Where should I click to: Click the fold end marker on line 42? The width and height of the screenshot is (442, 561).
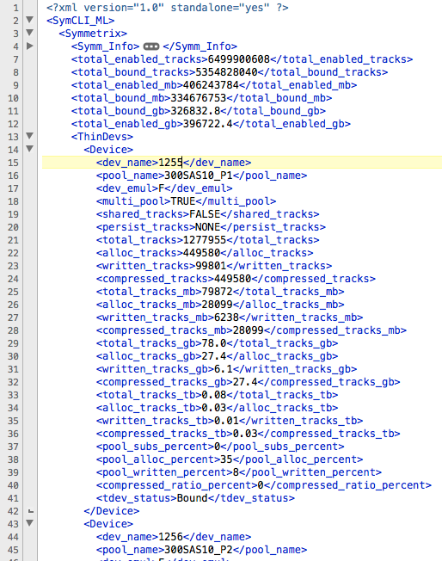[31, 511]
